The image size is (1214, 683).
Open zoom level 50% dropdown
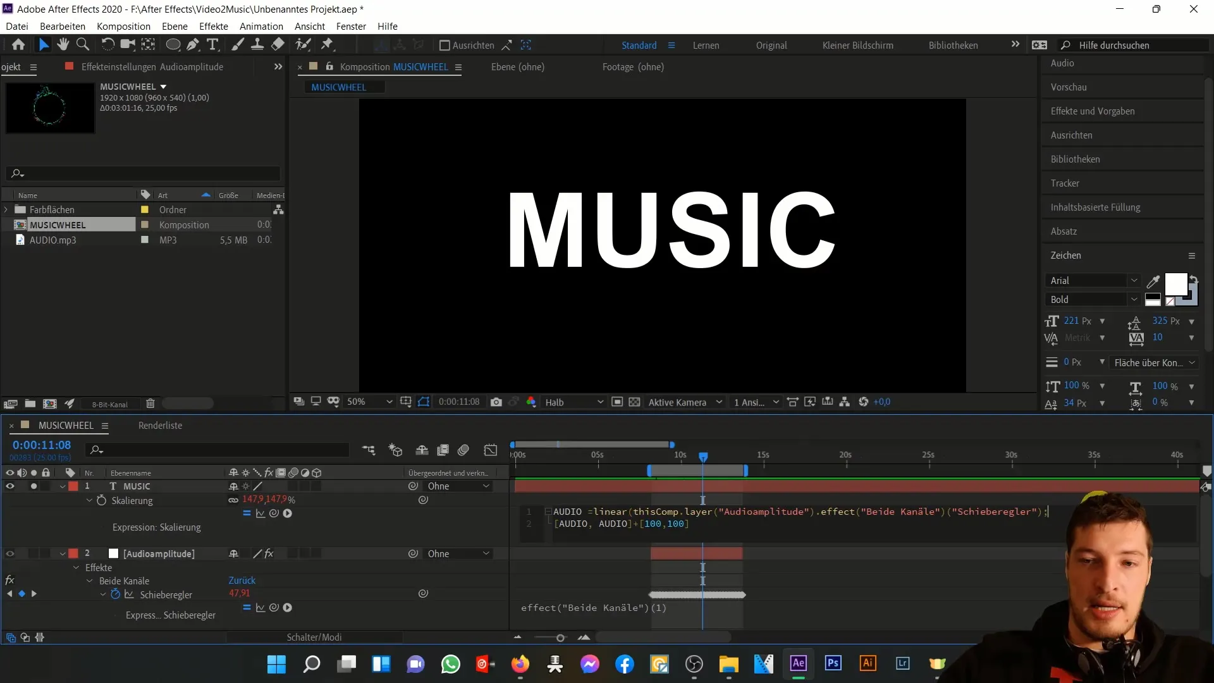click(x=369, y=402)
